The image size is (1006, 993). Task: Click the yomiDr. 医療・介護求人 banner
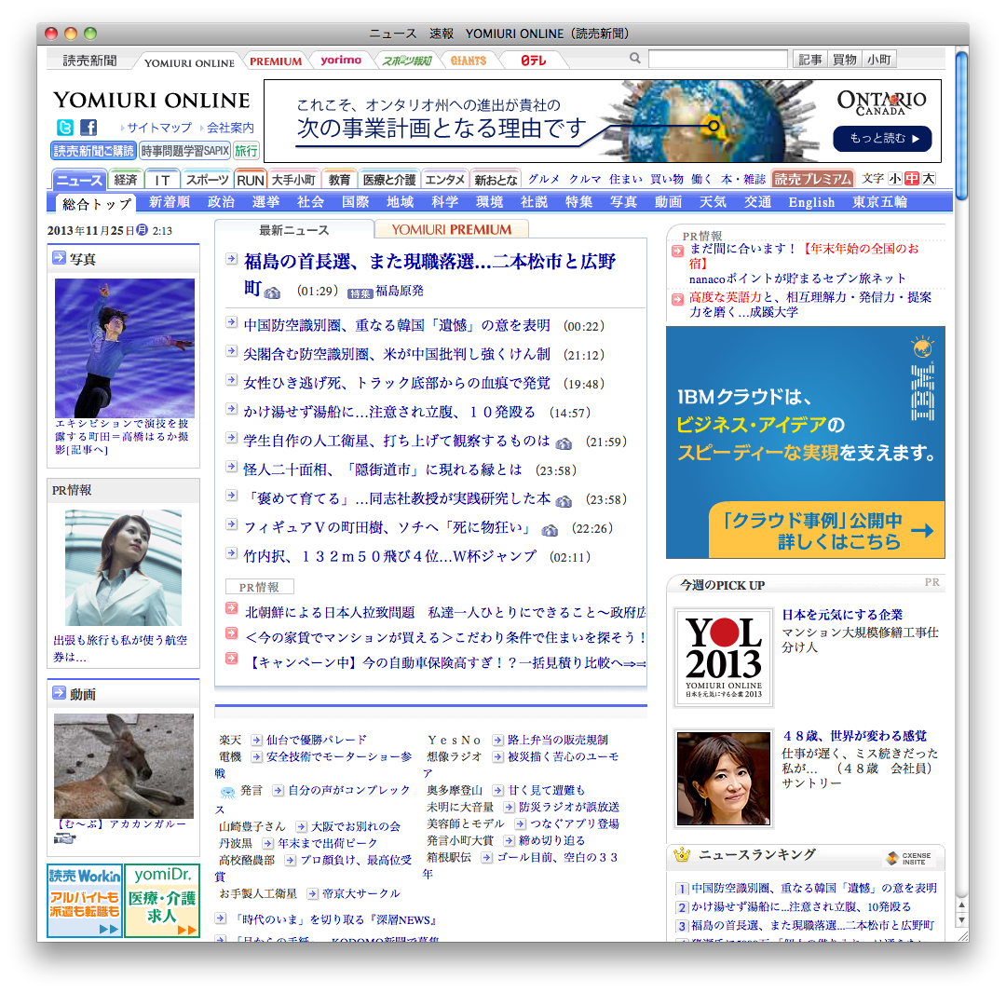click(x=162, y=901)
